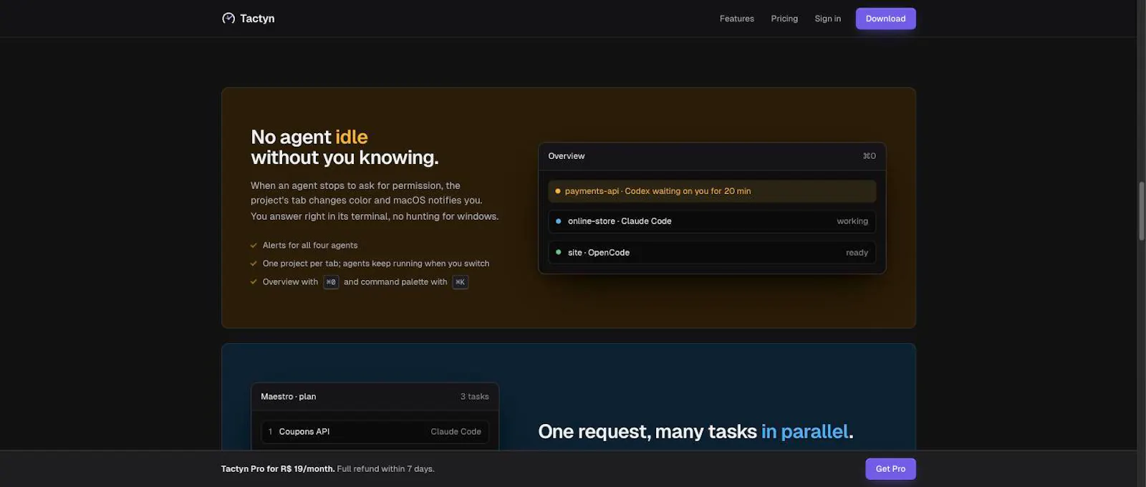Click checkmark beside Overview with shortcut
1146x487 pixels.
(x=254, y=282)
